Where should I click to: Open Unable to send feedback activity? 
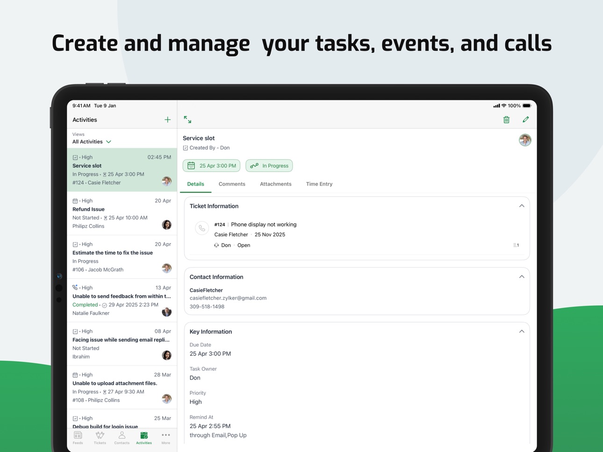(x=122, y=300)
